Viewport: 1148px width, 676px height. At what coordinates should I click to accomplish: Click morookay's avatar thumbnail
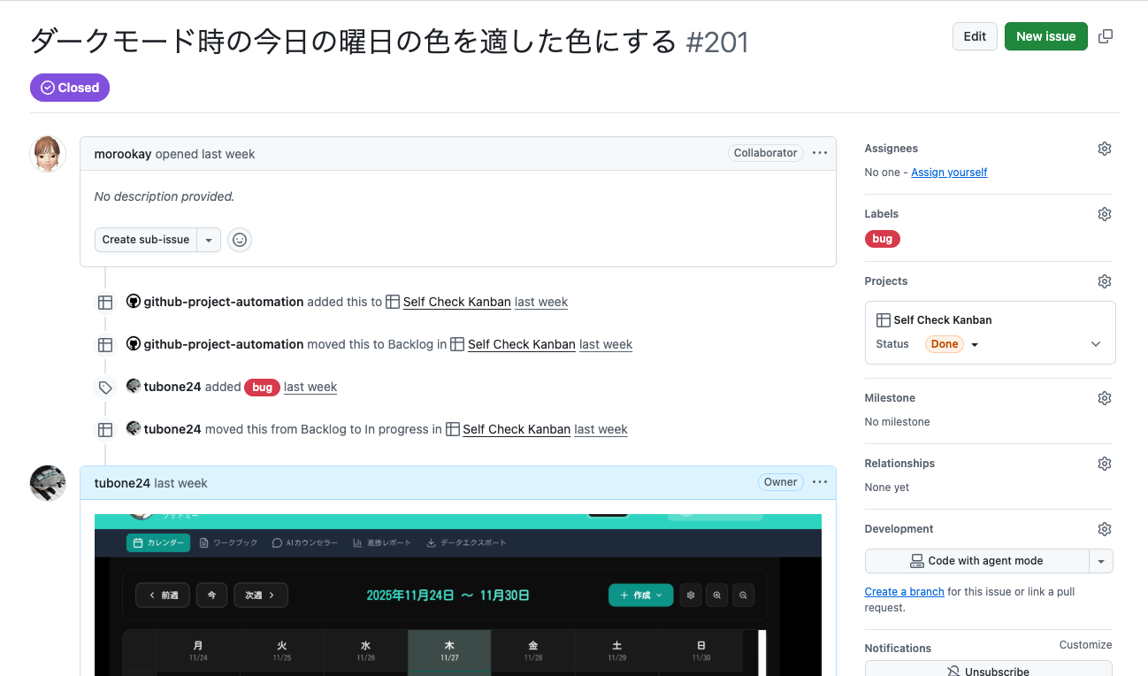click(47, 153)
